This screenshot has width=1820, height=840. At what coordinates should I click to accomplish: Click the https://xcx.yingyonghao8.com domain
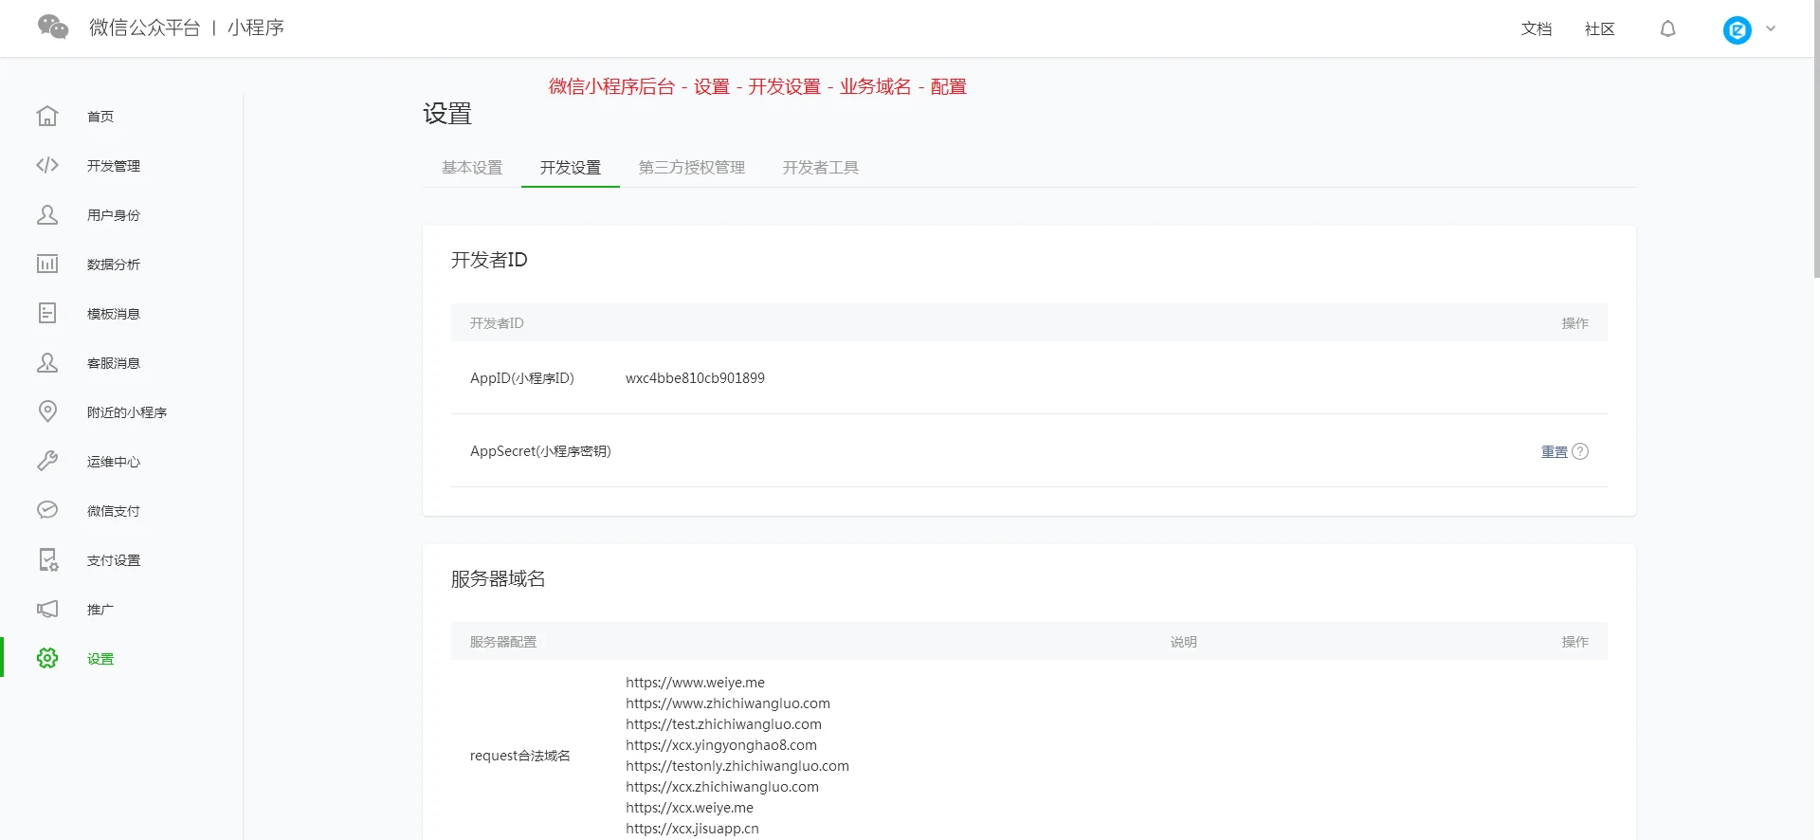click(x=721, y=745)
